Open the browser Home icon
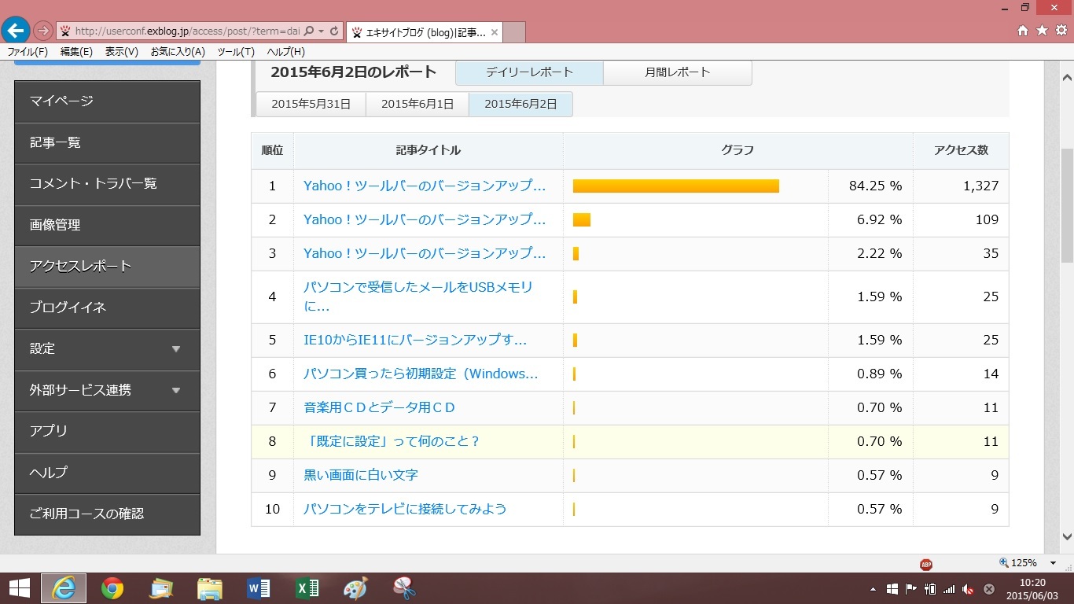The image size is (1074, 604). 1022,31
